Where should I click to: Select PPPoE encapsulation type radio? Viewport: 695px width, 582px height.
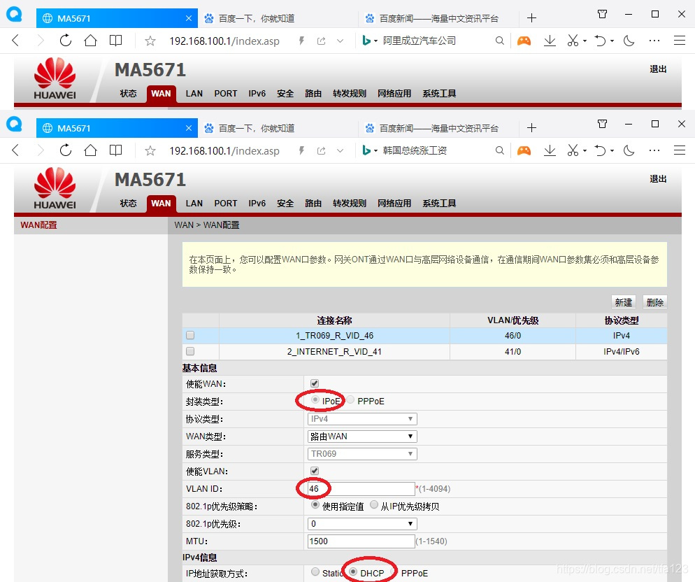tap(350, 399)
